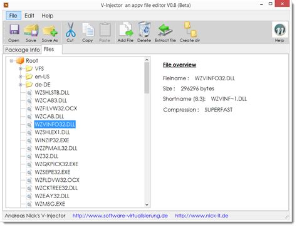Click the tree scrollbar down arrow
The image size is (297, 227).
click(x=147, y=204)
